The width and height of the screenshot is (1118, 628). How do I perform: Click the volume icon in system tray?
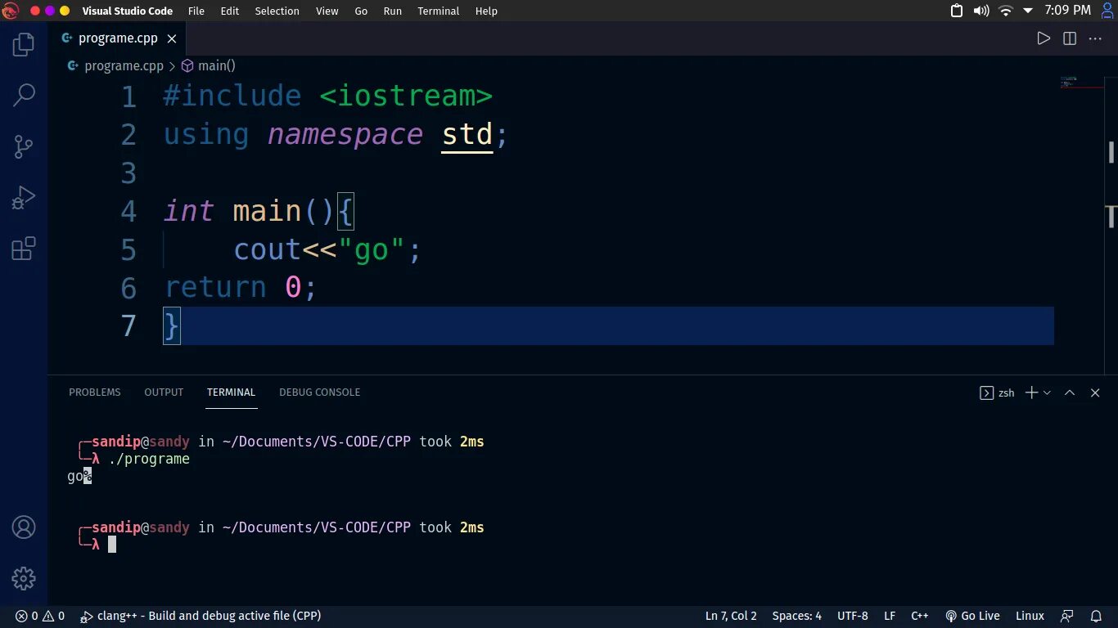pyautogui.click(x=981, y=11)
